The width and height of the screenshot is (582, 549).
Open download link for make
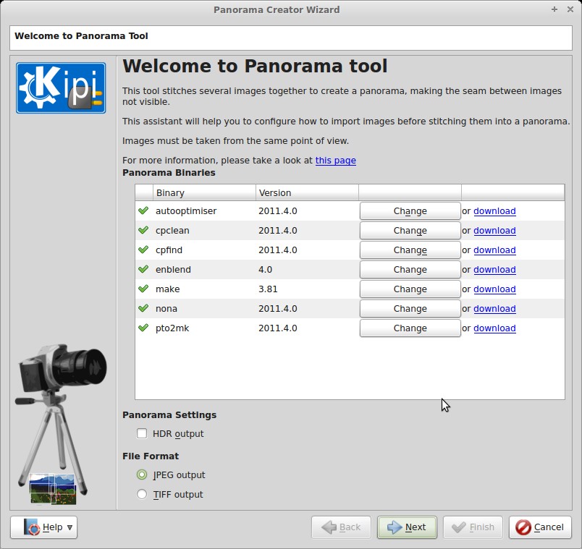point(494,289)
